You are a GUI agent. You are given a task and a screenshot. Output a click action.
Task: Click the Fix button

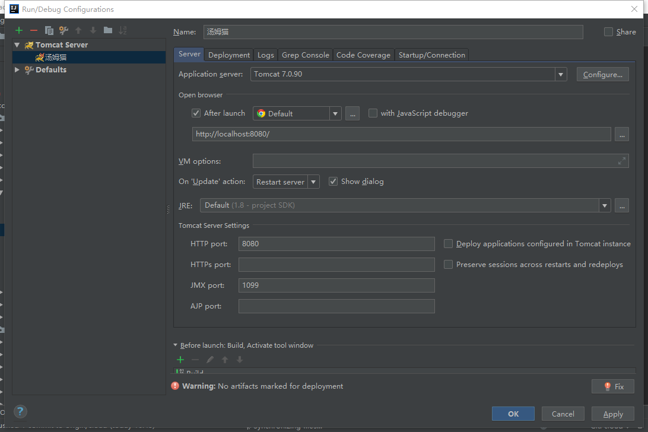click(613, 386)
